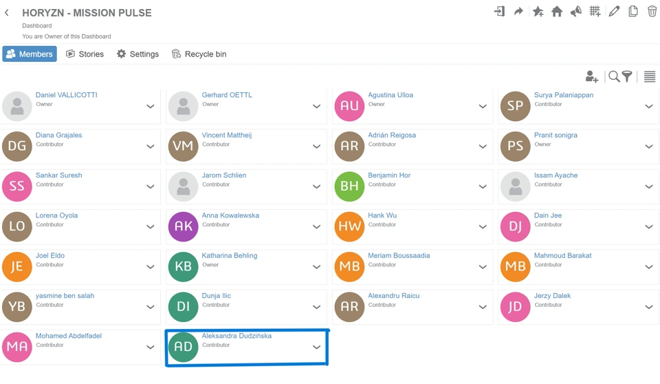Open Katharina Behling's profile link
Image resolution: width=660 pixels, height=384 pixels.
click(x=230, y=255)
